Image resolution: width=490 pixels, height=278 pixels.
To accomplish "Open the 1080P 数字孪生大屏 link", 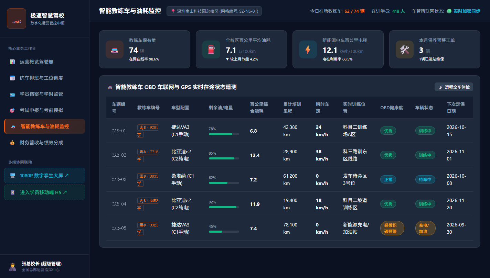I will (x=45, y=175).
